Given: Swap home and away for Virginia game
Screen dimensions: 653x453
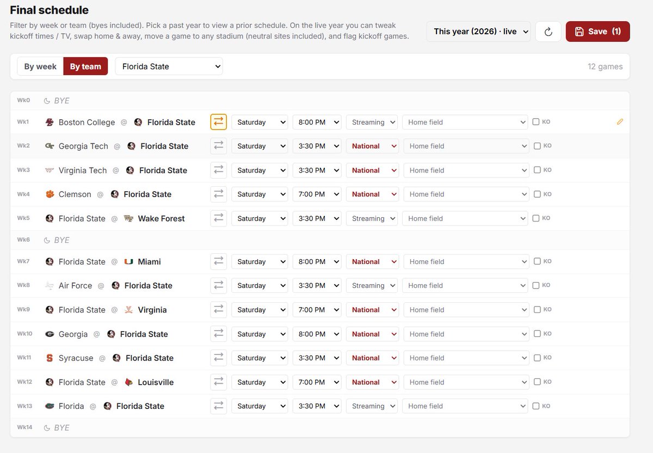Looking at the screenshot, I should click(219, 309).
